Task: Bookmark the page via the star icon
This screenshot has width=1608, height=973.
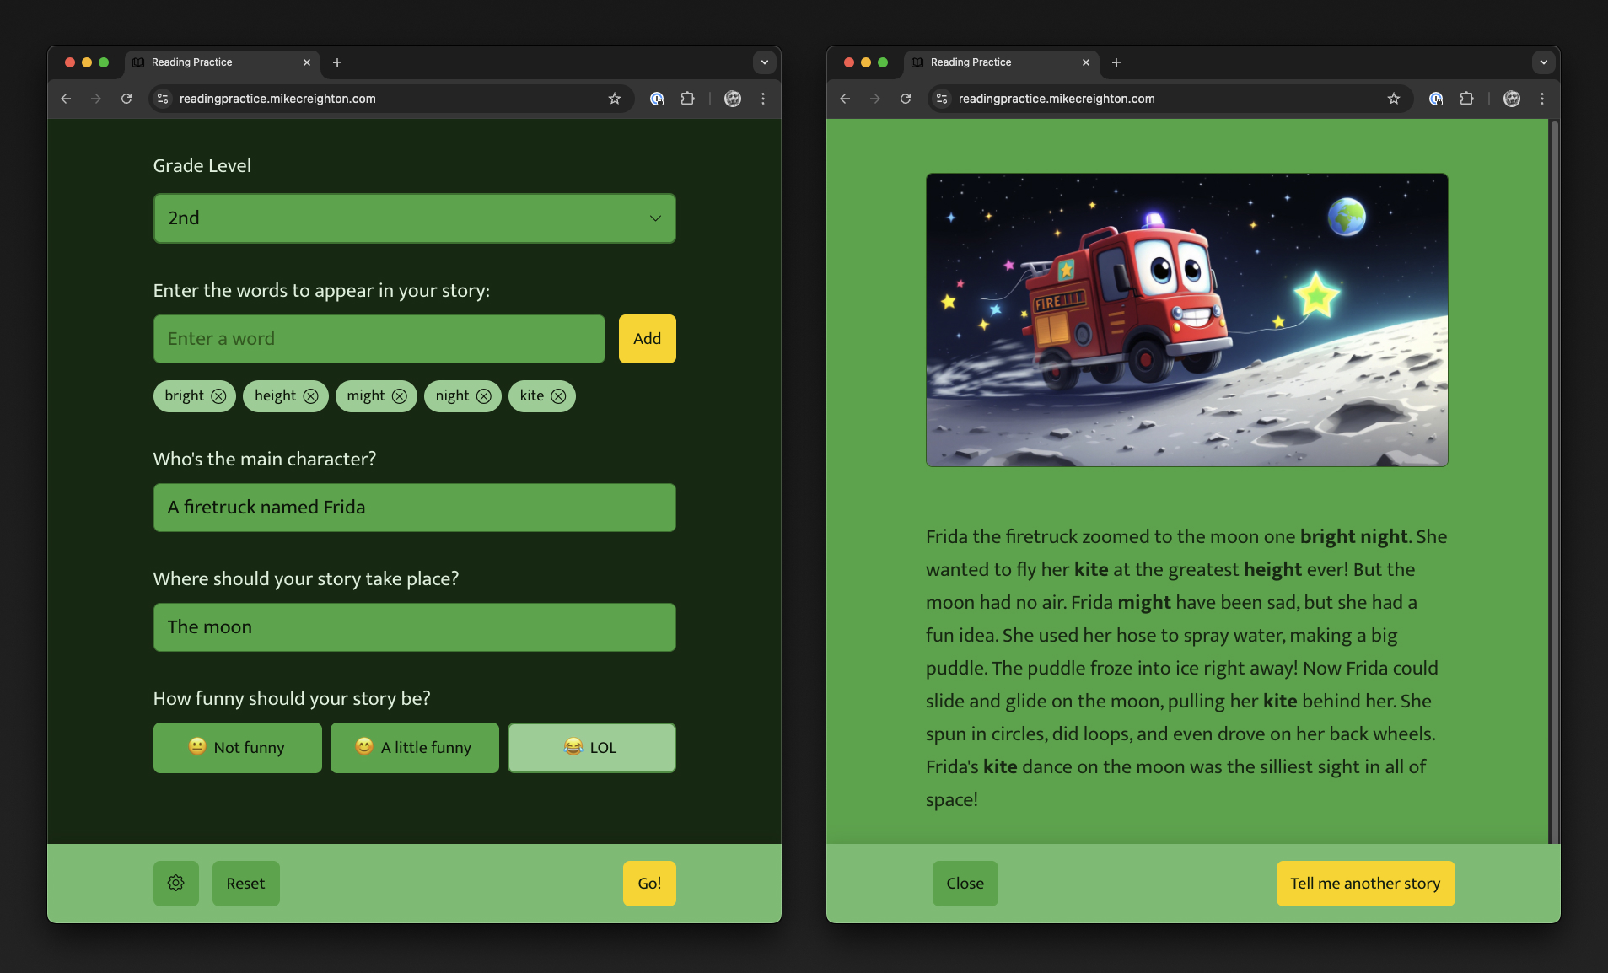Action: (x=615, y=99)
